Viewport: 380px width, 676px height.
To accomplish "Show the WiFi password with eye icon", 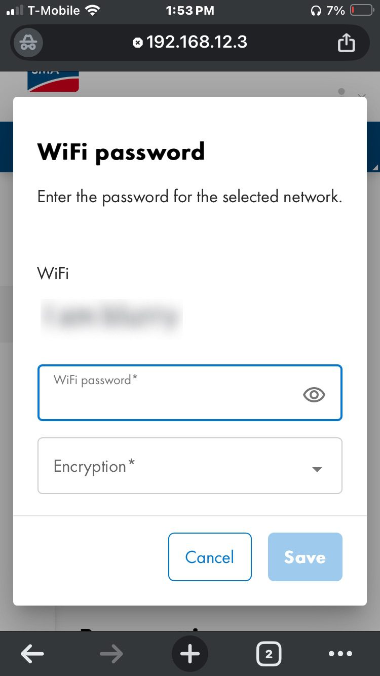I will click(314, 394).
